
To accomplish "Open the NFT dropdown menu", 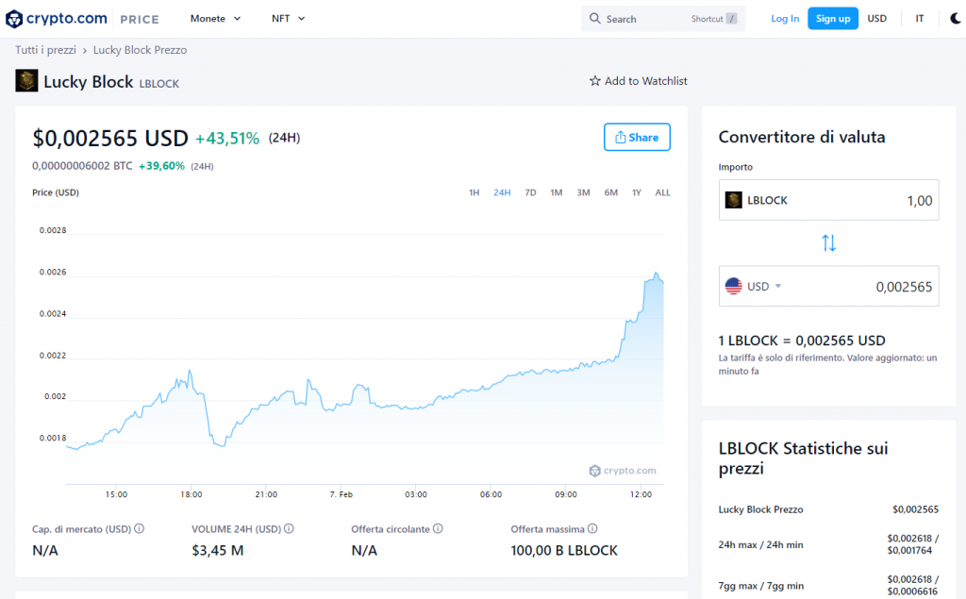I will 289,19.
